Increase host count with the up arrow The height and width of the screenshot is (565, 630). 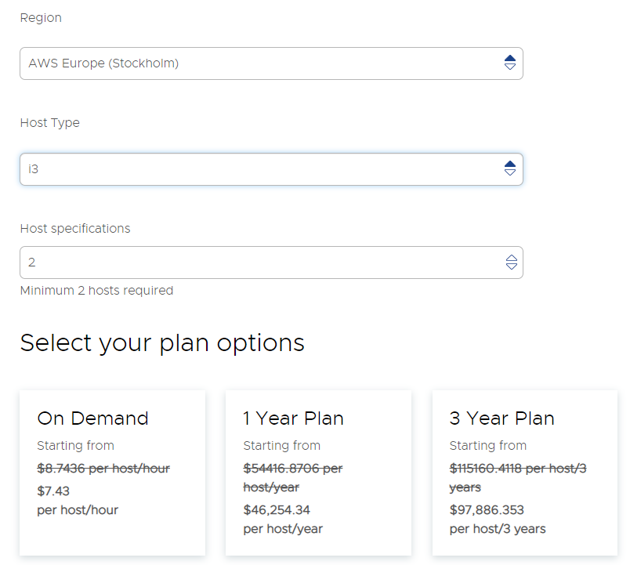(512, 258)
